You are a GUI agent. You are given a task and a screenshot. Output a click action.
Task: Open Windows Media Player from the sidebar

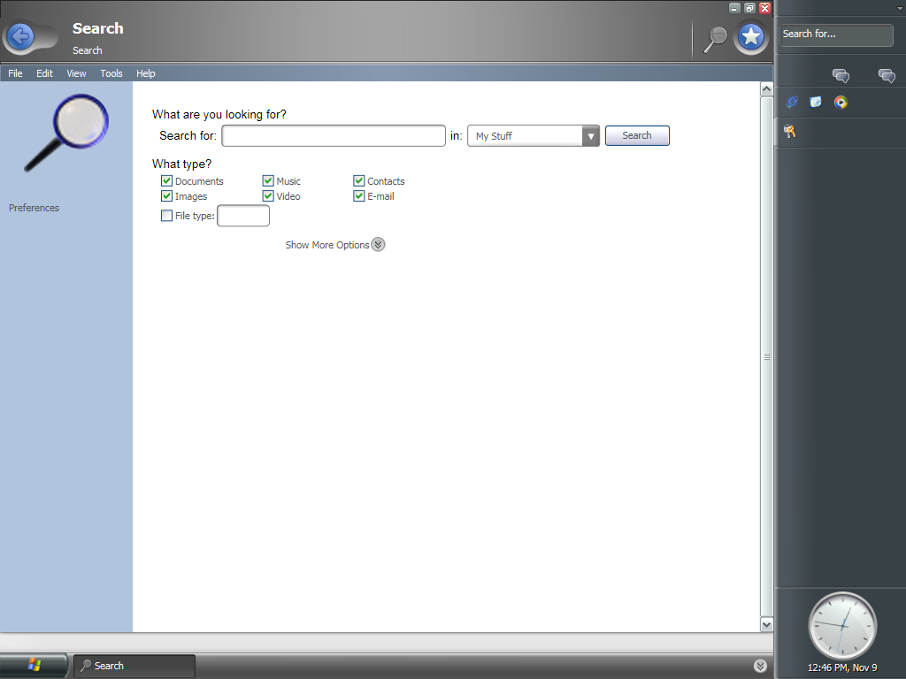[841, 102]
